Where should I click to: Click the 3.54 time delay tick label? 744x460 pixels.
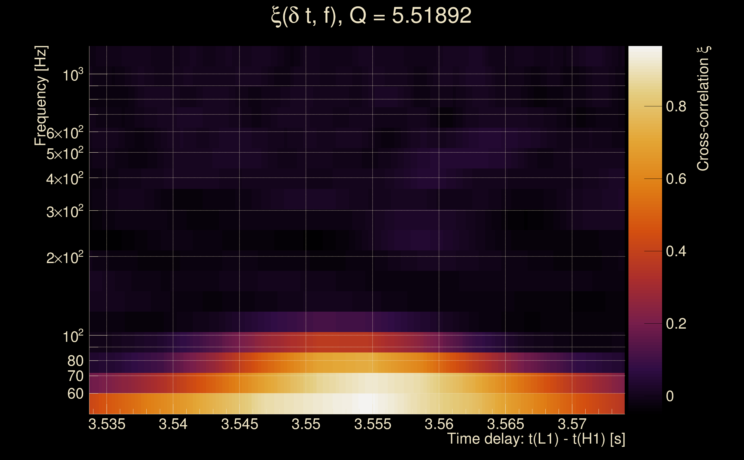[x=173, y=424]
